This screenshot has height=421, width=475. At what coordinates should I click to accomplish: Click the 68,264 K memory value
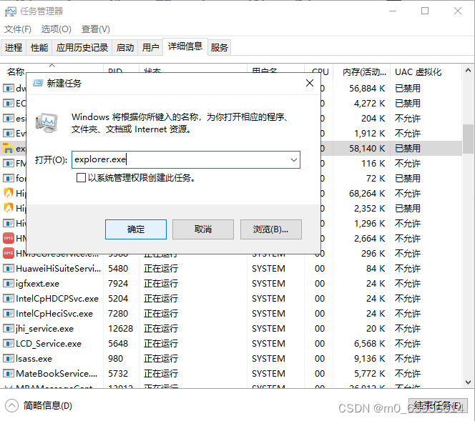pyautogui.click(x=367, y=193)
